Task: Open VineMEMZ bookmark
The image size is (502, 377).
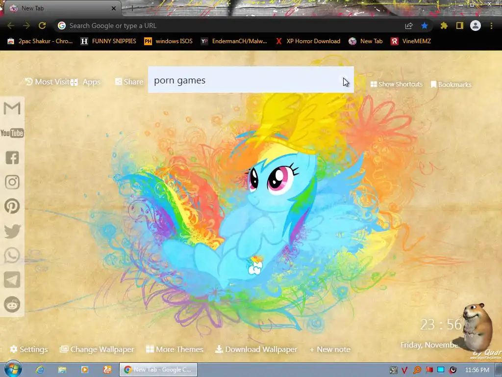Action: click(x=411, y=41)
